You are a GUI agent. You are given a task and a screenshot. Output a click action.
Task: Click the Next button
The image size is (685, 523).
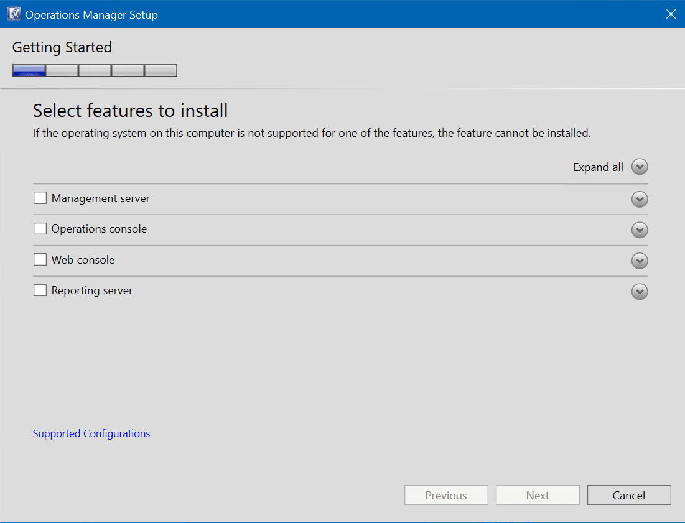click(x=537, y=495)
